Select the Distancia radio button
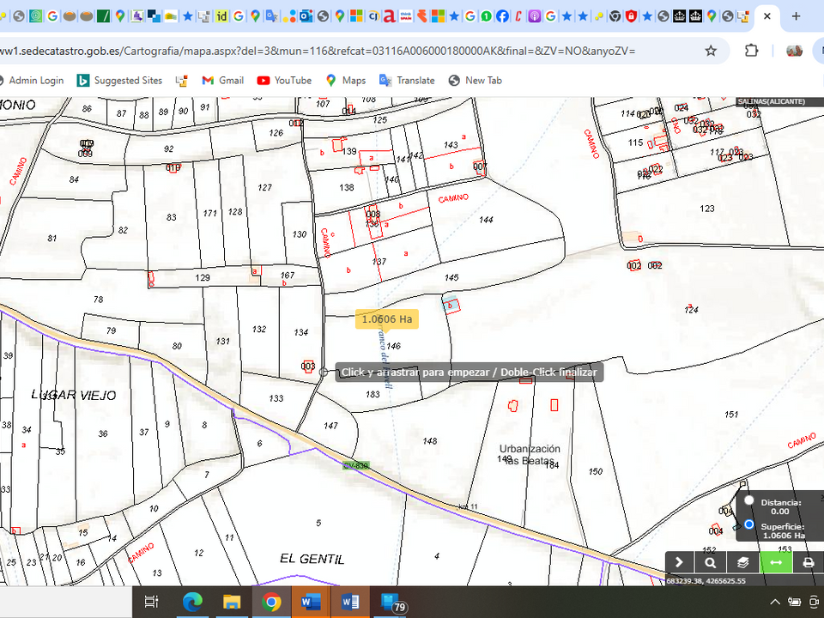The image size is (824, 618). tap(748, 500)
